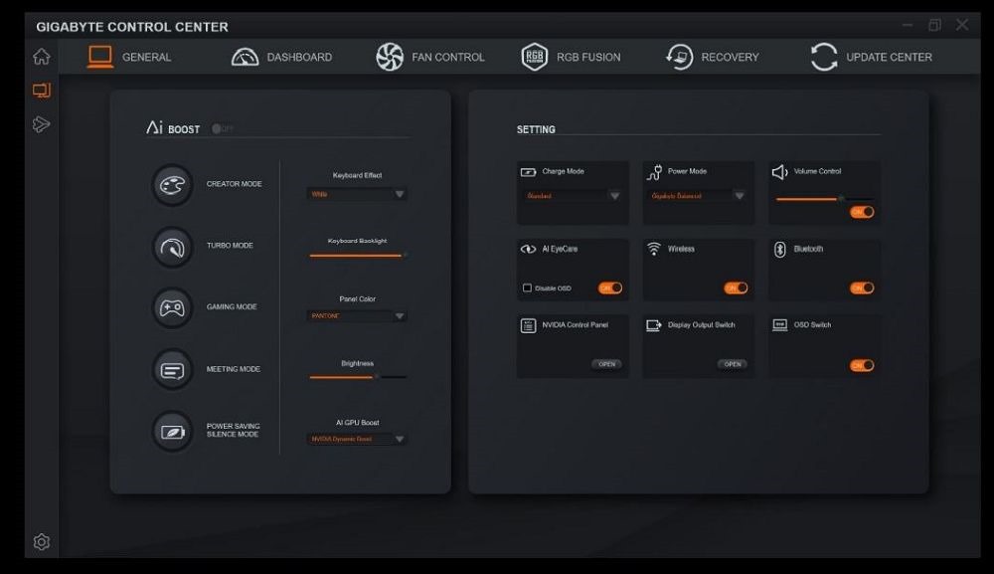994x574 pixels.
Task: Click the FAN CONTROL fan icon
Action: (x=390, y=57)
